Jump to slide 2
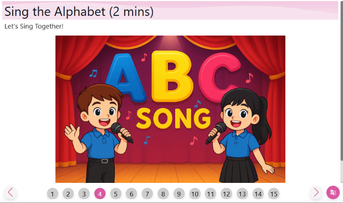This screenshot has height=203, width=343. point(68,194)
